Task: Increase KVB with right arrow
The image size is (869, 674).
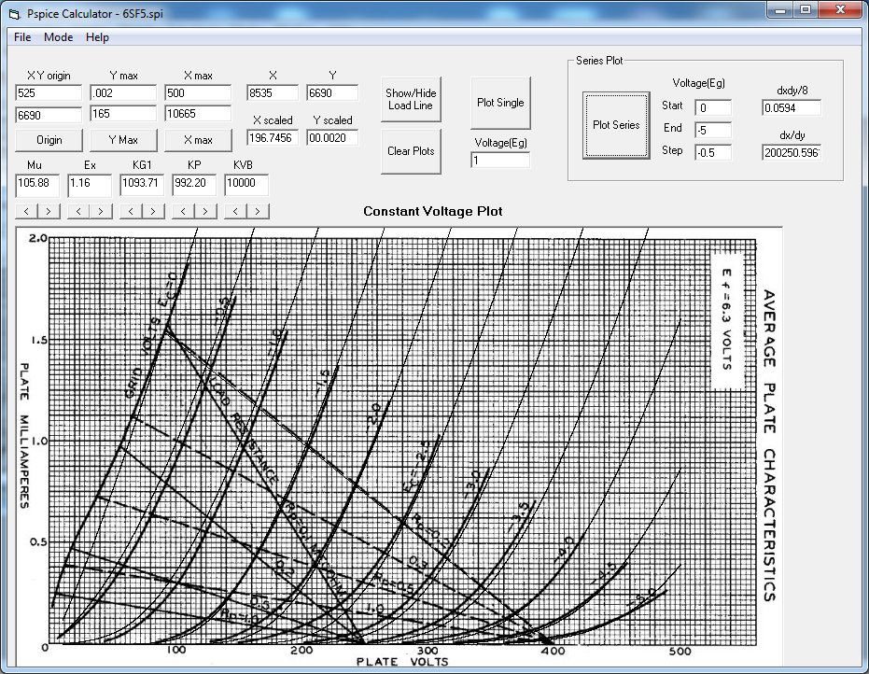Action: click(258, 211)
